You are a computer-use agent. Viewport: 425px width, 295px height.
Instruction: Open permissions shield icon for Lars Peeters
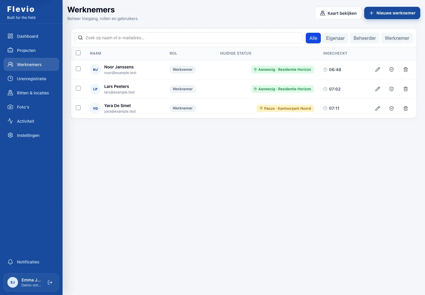point(391,89)
